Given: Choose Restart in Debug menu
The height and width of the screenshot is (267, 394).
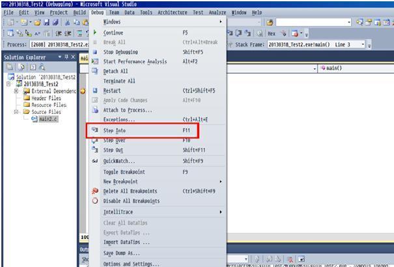Looking at the screenshot, I should pyautogui.click(x=158, y=91).
